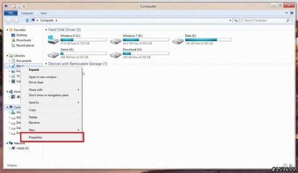Image resolution: width=298 pixels, height=173 pixels.
Task: Open the File tab
Action: pos(11,13)
